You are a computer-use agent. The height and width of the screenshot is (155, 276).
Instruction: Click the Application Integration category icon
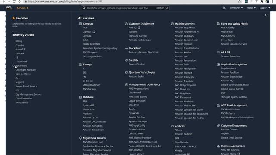pyautogui.click(x=218, y=64)
